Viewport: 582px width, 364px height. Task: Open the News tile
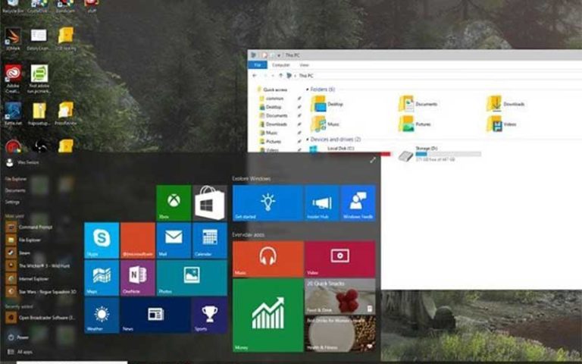(x=155, y=315)
